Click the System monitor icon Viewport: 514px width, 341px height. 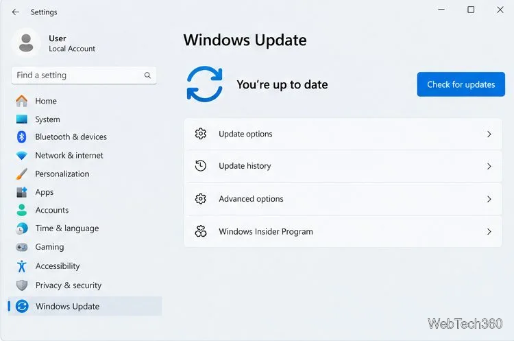click(x=22, y=119)
